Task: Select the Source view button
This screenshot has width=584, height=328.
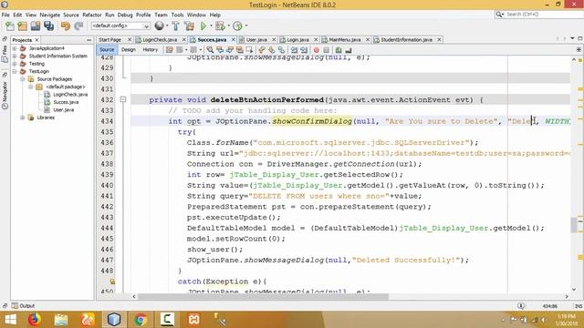Action: point(107,49)
